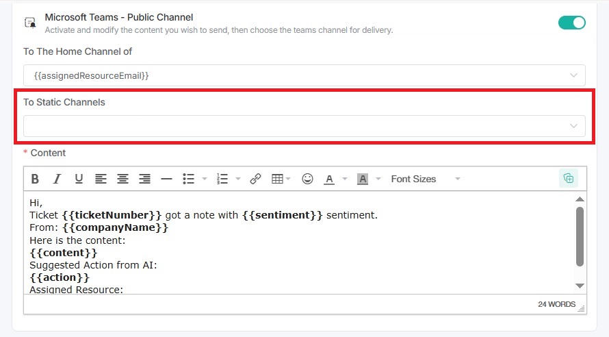Click the {{content}} variable line

coord(64,253)
